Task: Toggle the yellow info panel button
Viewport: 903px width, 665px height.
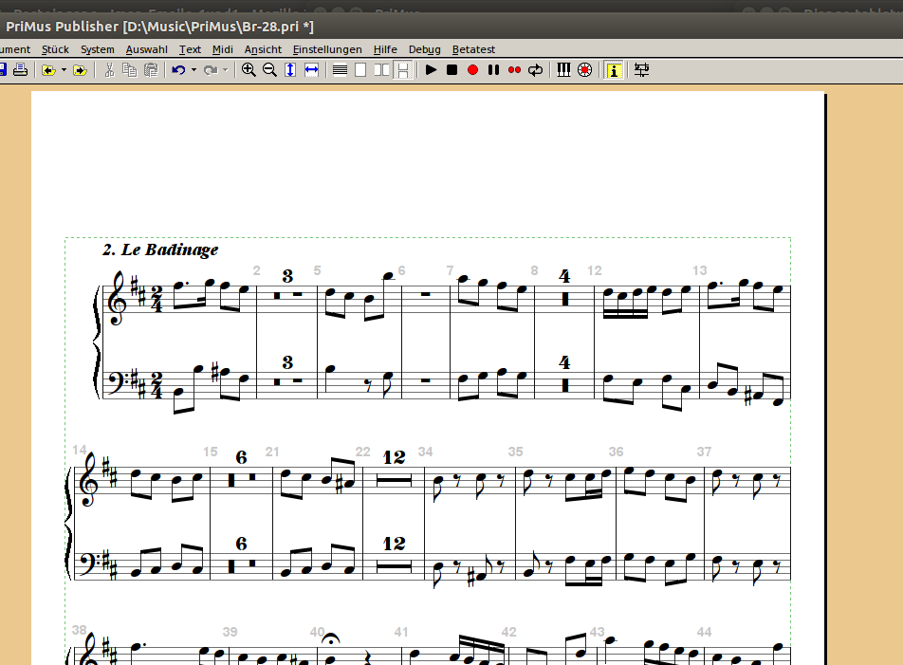Action: [x=614, y=70]
